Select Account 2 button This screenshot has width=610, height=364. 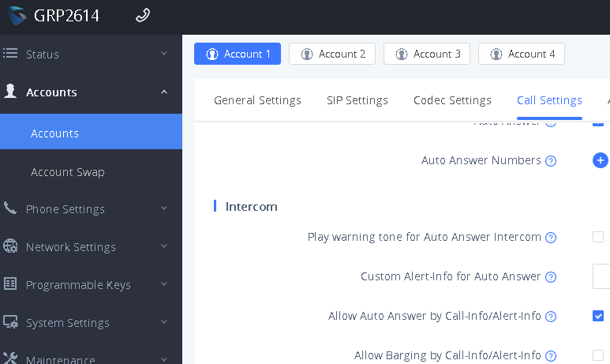click(332, 54)
